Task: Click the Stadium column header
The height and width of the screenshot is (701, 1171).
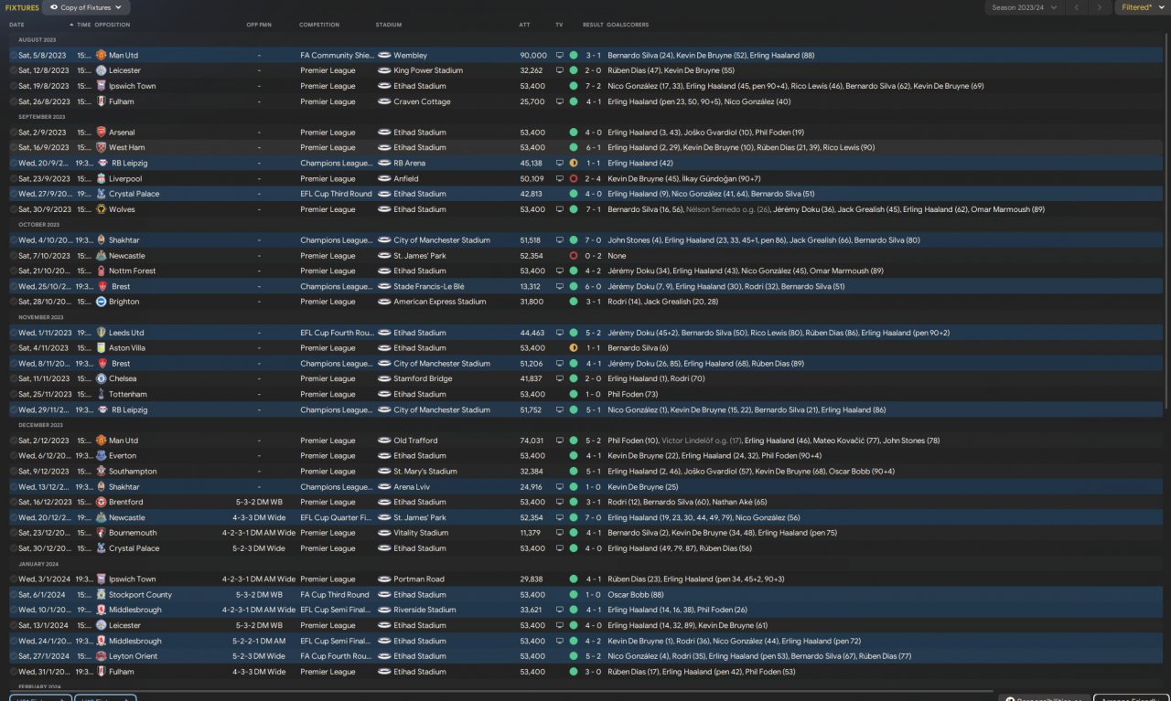Action: [389, 25]
